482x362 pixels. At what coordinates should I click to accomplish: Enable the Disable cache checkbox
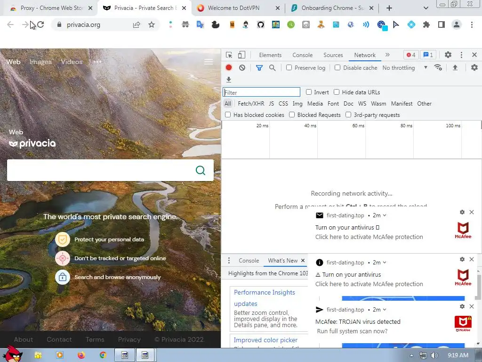pos(337,67)
